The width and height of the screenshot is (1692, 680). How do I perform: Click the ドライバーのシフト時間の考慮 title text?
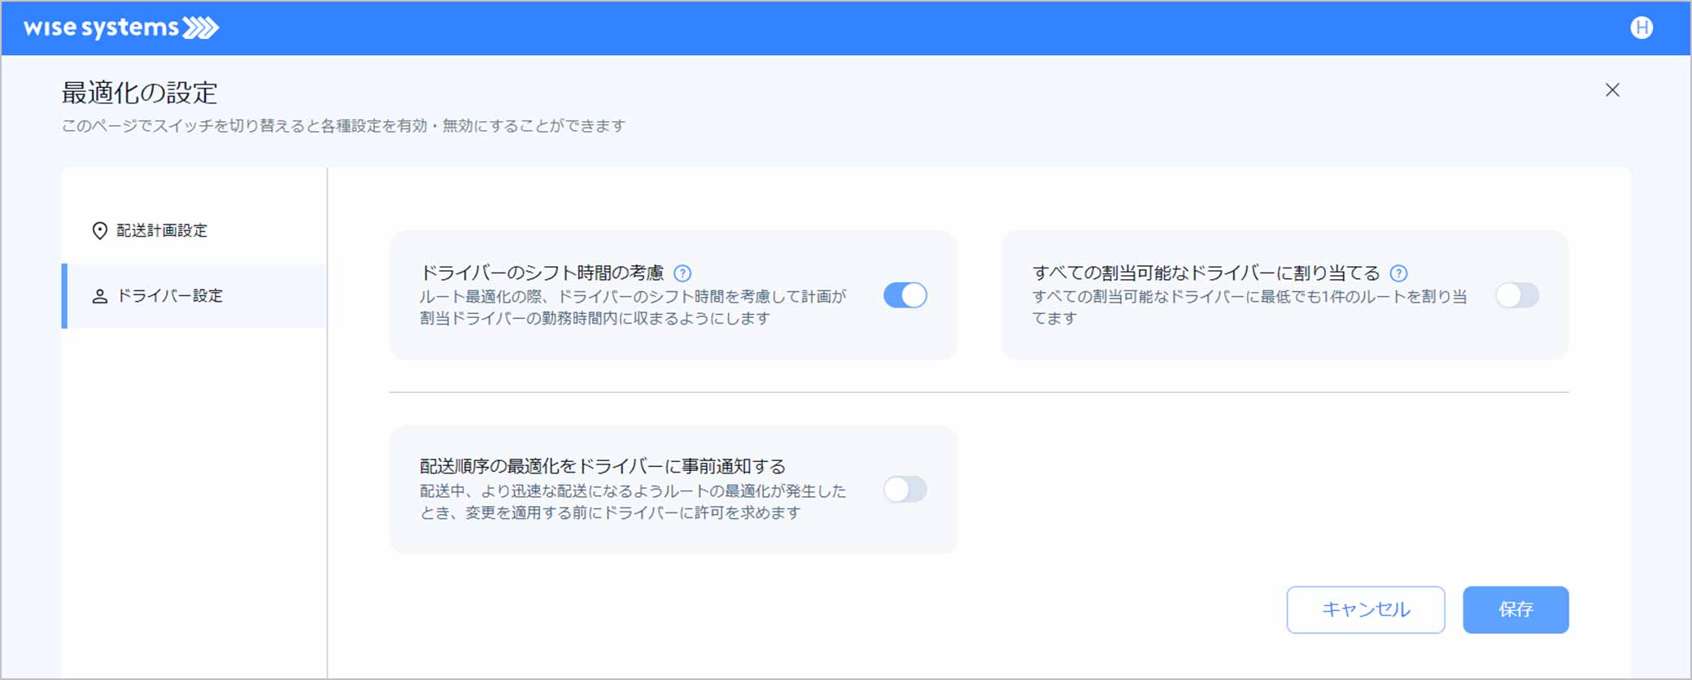coord(542,272)
